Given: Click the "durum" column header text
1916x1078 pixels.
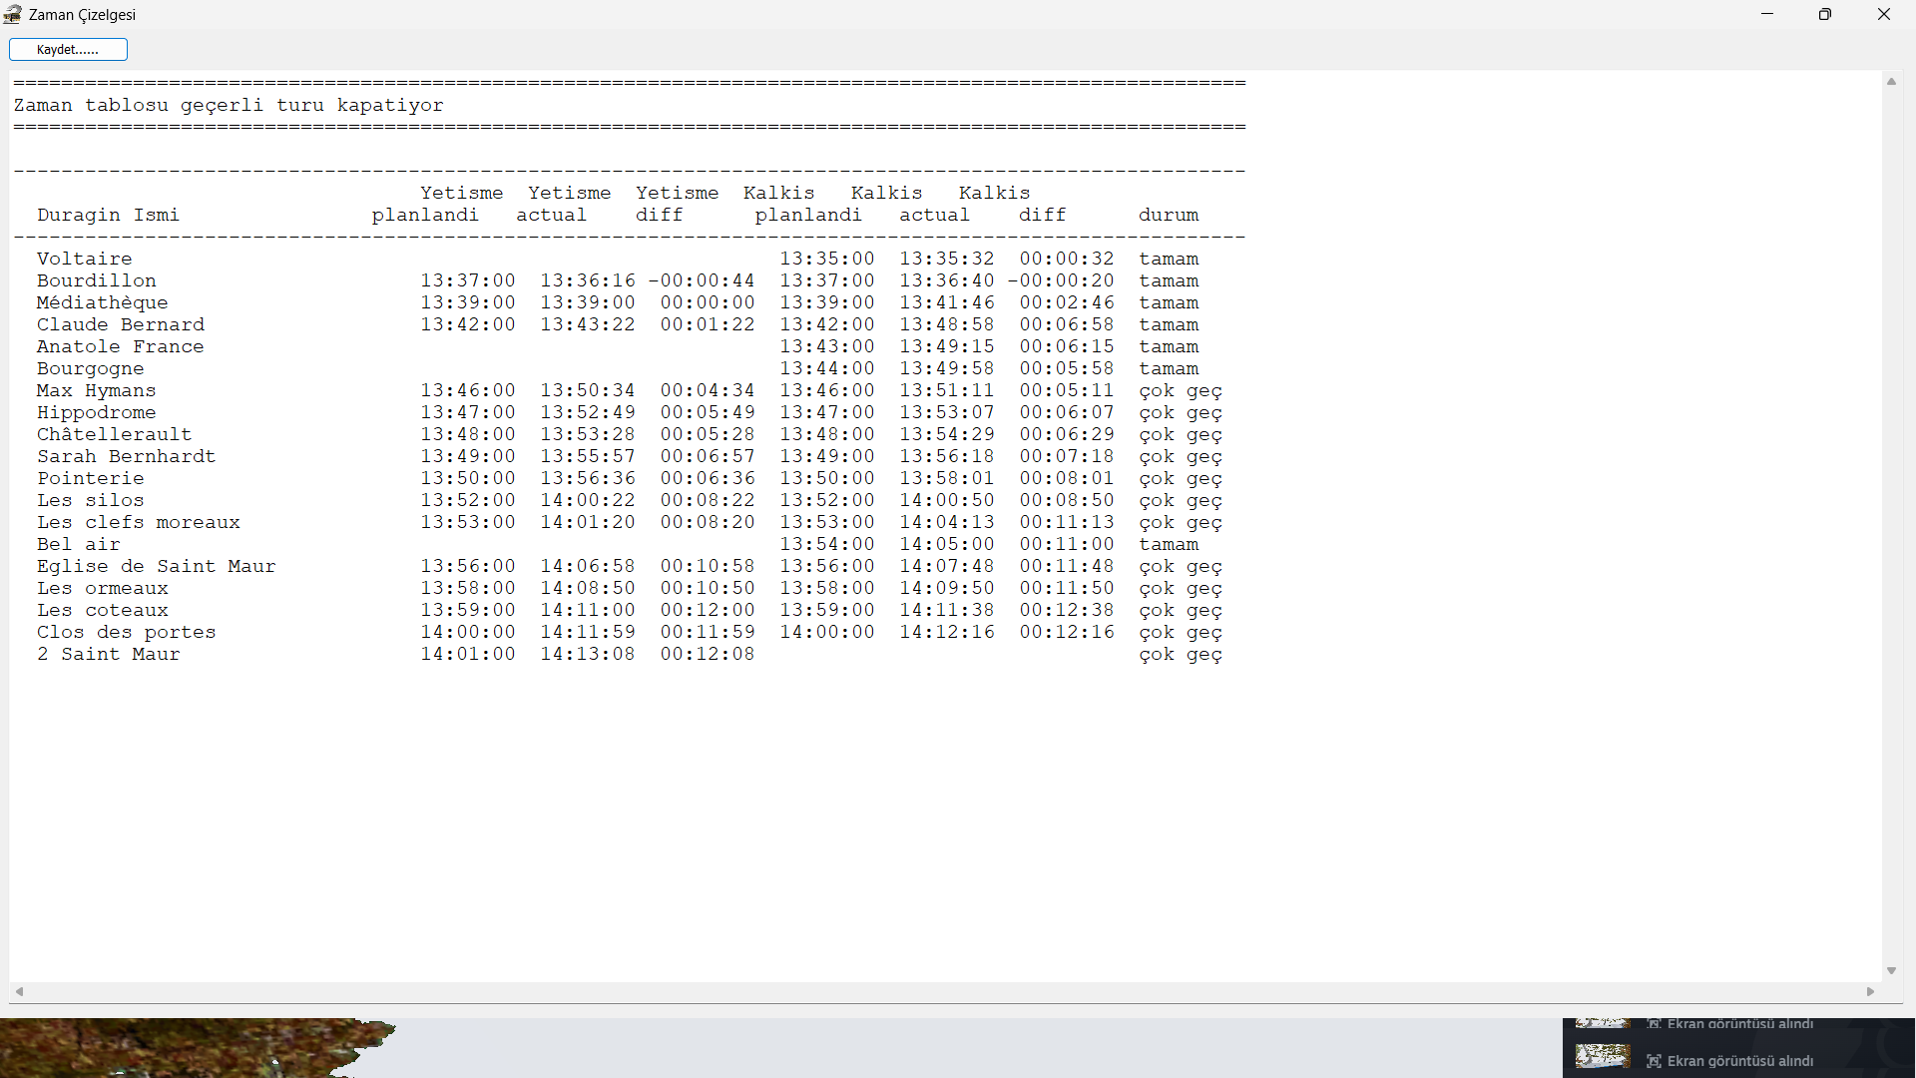Looking at the screenshot, I should click(x=1169, y=215).
